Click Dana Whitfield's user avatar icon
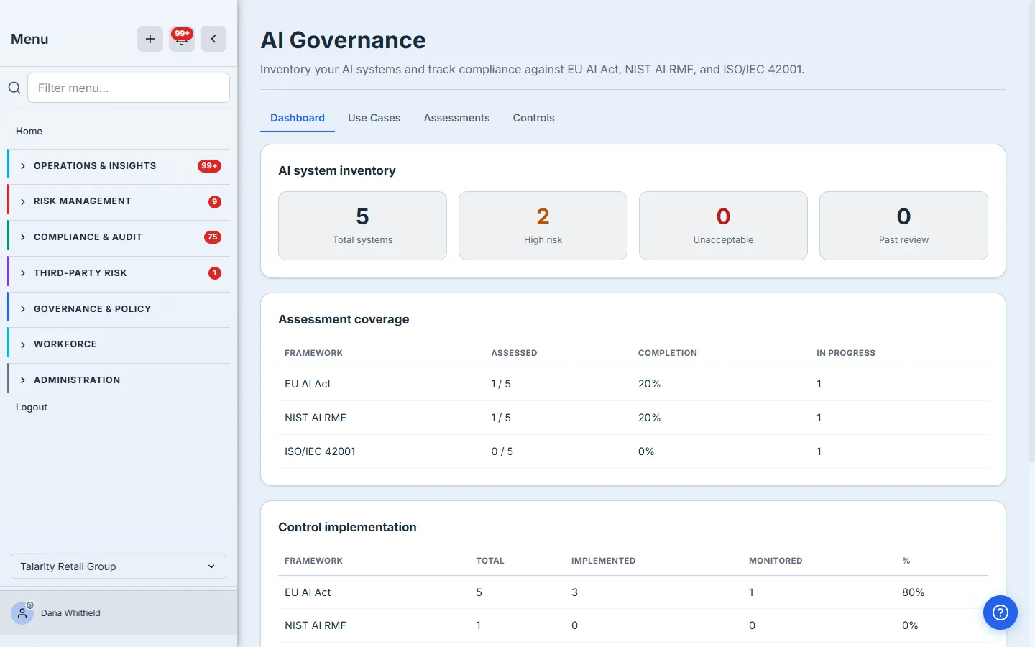 22,613
